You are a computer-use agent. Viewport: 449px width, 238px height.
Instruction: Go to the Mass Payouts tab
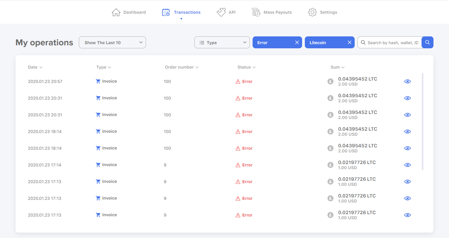(x=272, y=12)
